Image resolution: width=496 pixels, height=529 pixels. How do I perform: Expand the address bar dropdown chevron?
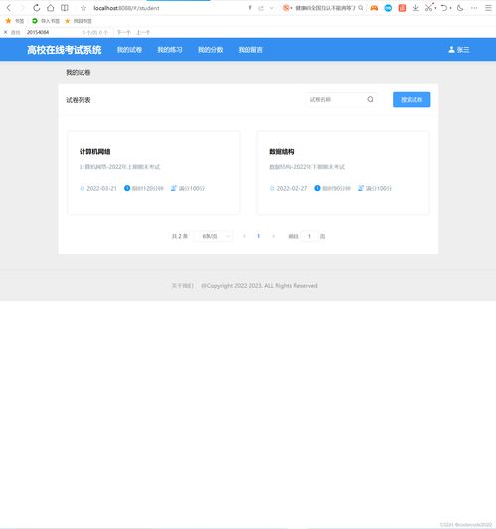[271, 8]
